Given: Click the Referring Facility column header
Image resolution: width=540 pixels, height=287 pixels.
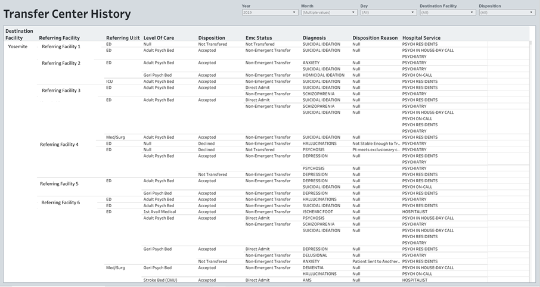Looking at the screenshot, I should [59, 38].
